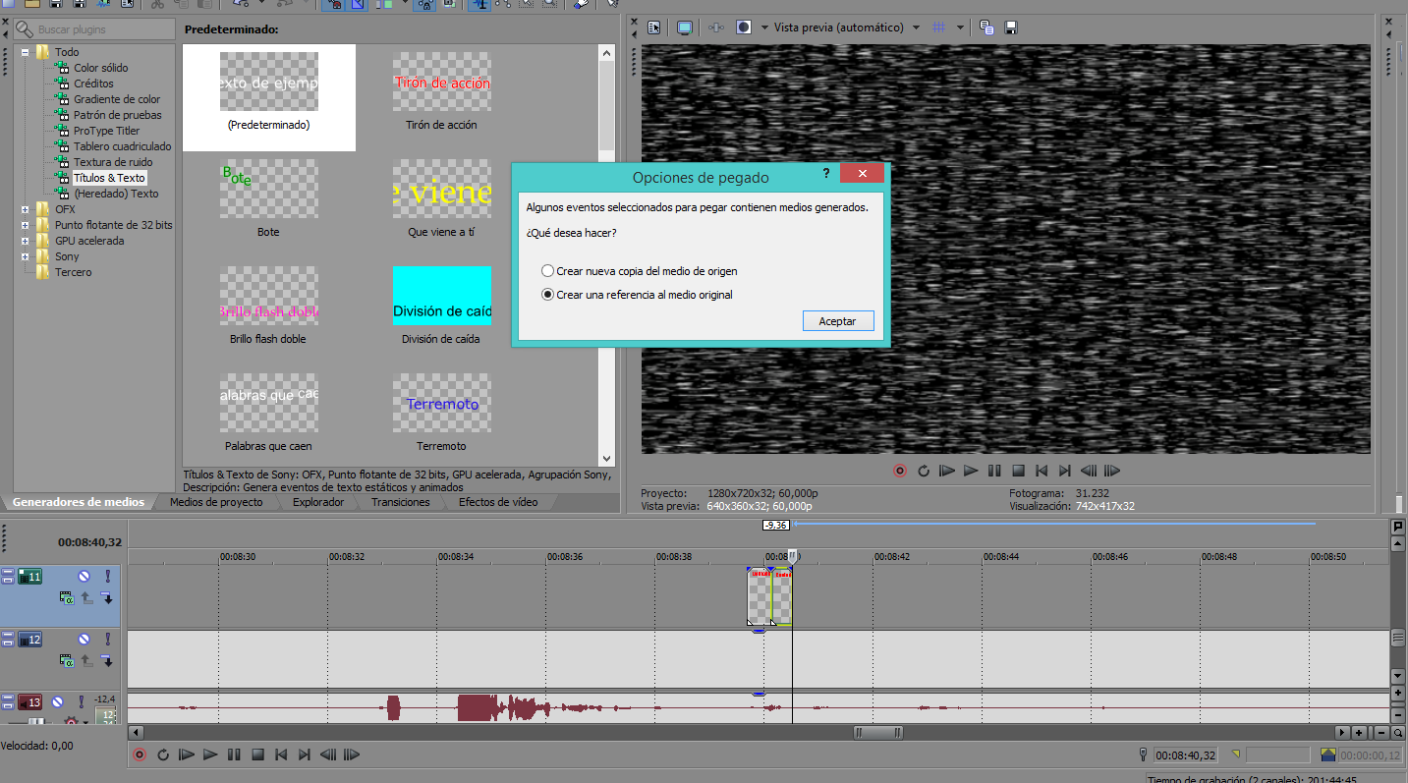Click Aceptar in the paste options dialog
Viewport: 1408px width, 783px height.
[837, 321]
